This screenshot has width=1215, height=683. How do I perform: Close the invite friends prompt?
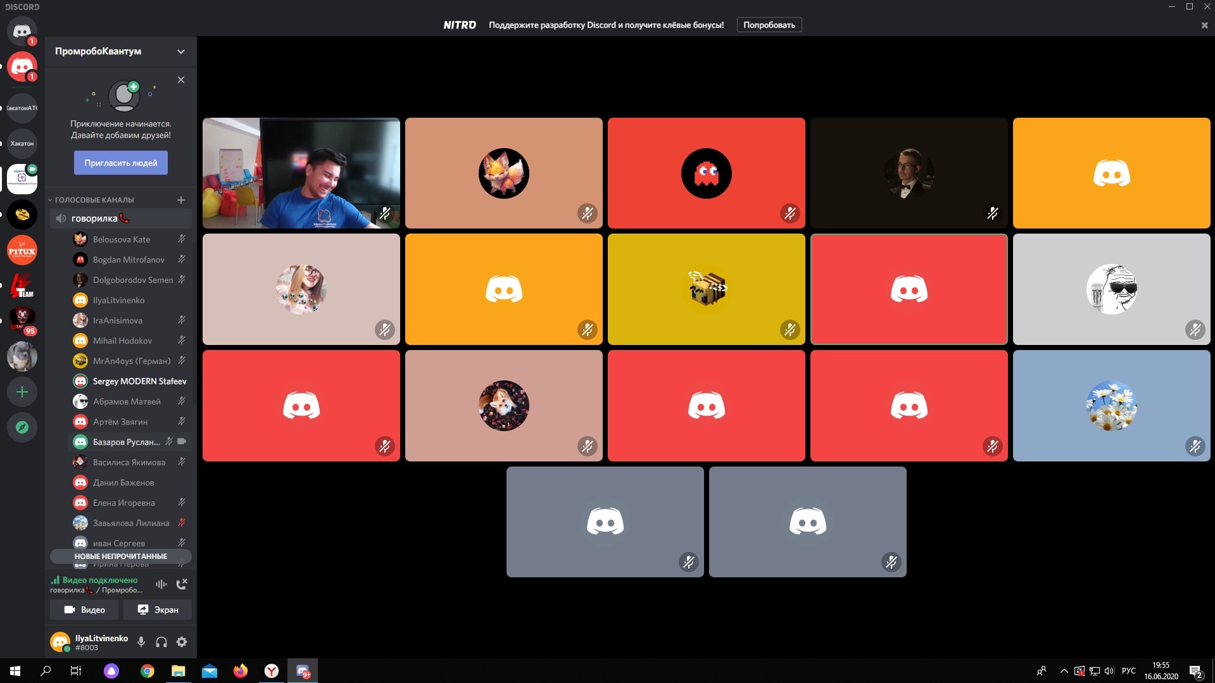tap(181, 80)
